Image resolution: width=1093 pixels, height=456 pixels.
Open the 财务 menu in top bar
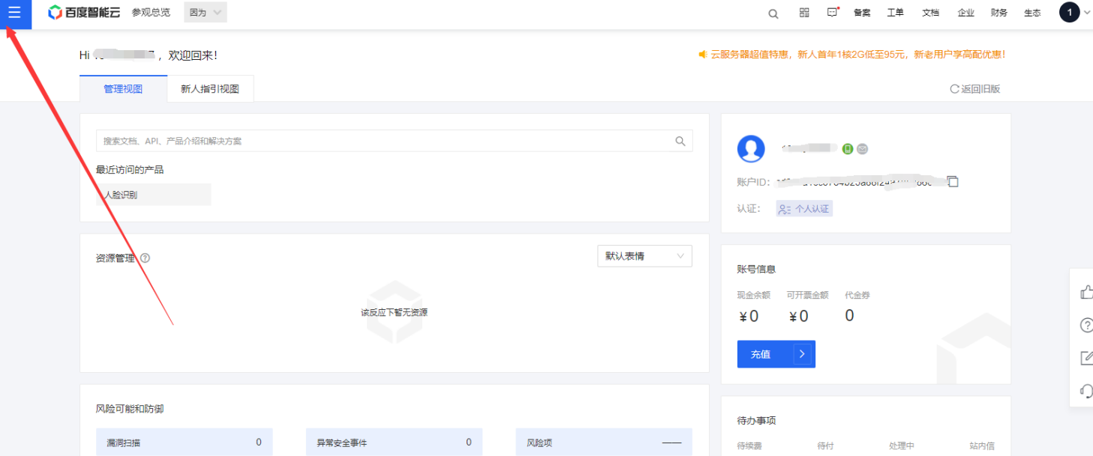coord(998,13)
